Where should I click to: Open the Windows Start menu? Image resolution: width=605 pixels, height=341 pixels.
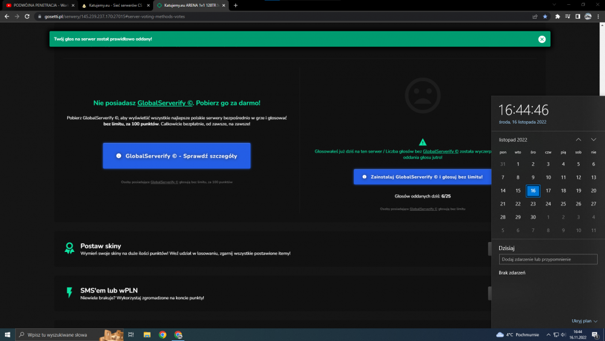(x=7, y=334)
